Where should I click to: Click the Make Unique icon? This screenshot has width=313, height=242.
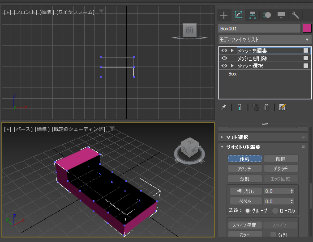[256, 107]
